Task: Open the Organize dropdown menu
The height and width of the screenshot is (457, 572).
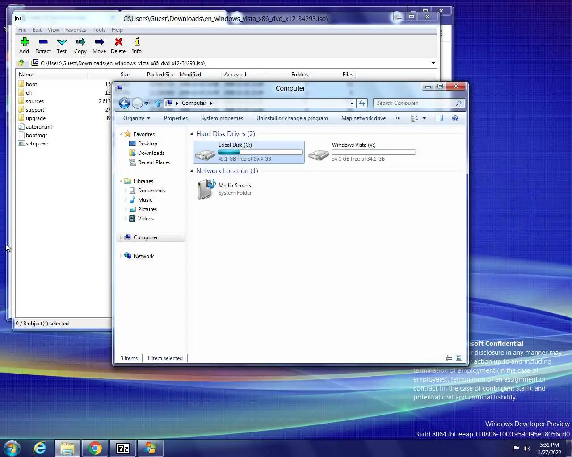Action: tap(137, 118)
